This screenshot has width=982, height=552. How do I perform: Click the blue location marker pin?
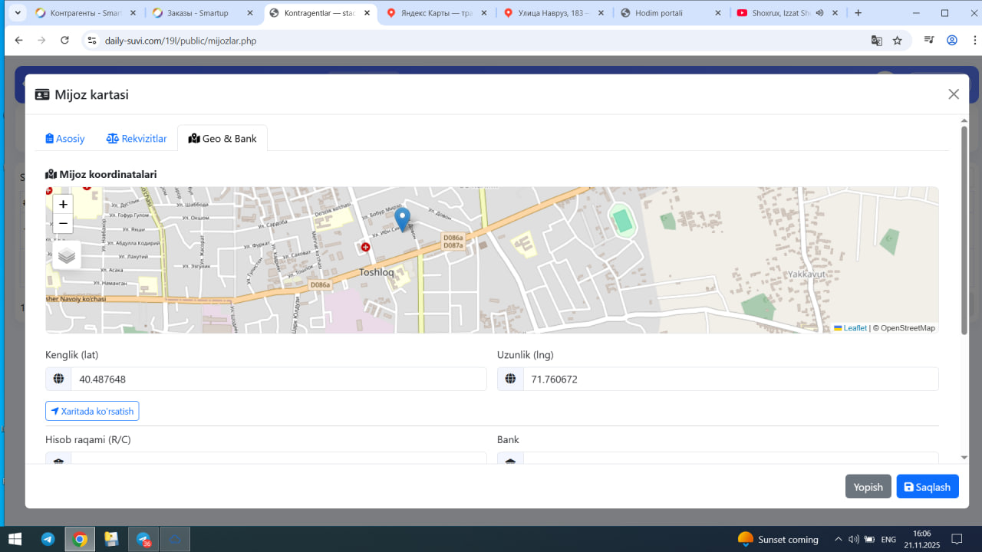coord(402,219)
